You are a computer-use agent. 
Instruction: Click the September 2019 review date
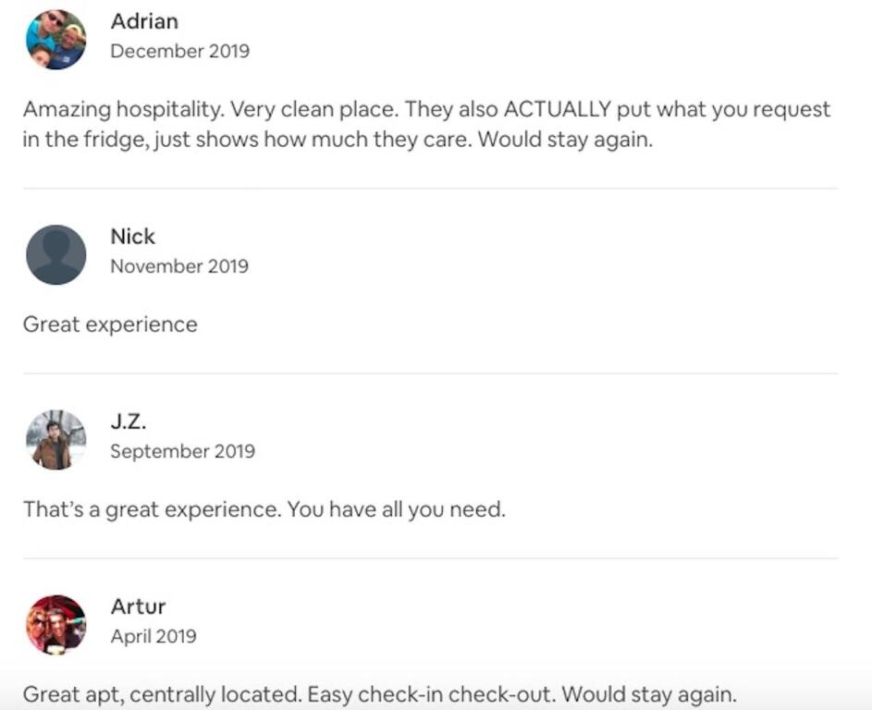(x=182, y=451)
